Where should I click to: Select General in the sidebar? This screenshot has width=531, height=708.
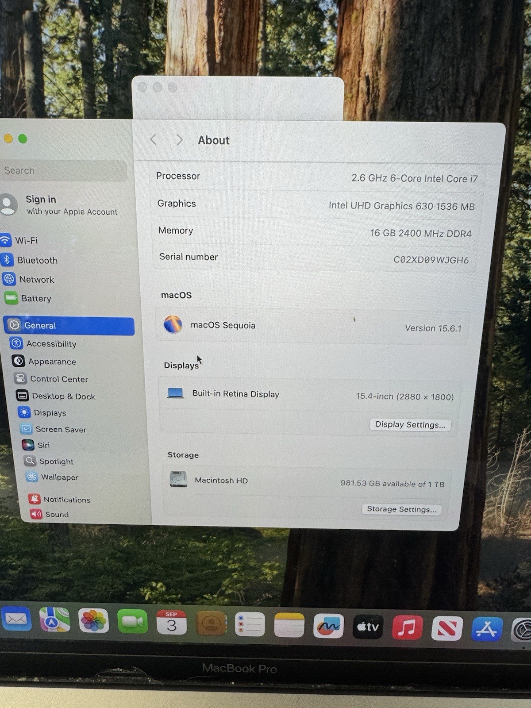pos(69,326)
